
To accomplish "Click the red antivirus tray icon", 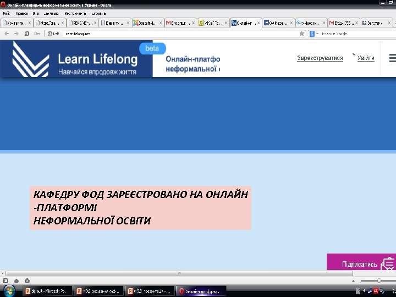I will [376, 291].
